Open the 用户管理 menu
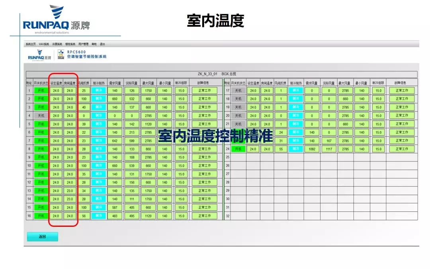Viewport: 430px width, 269px height. coord(83,44)
